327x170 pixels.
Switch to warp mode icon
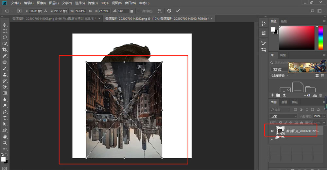159,11
